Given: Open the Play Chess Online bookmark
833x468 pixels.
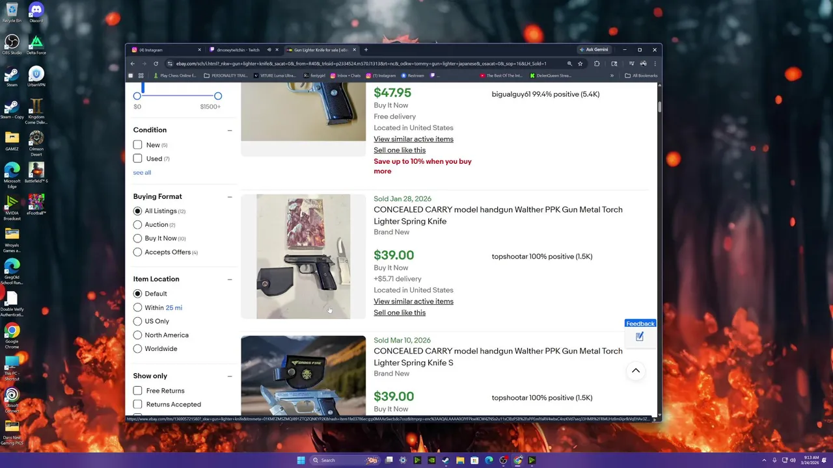Looking at the screenshot, I should point(174,75).
